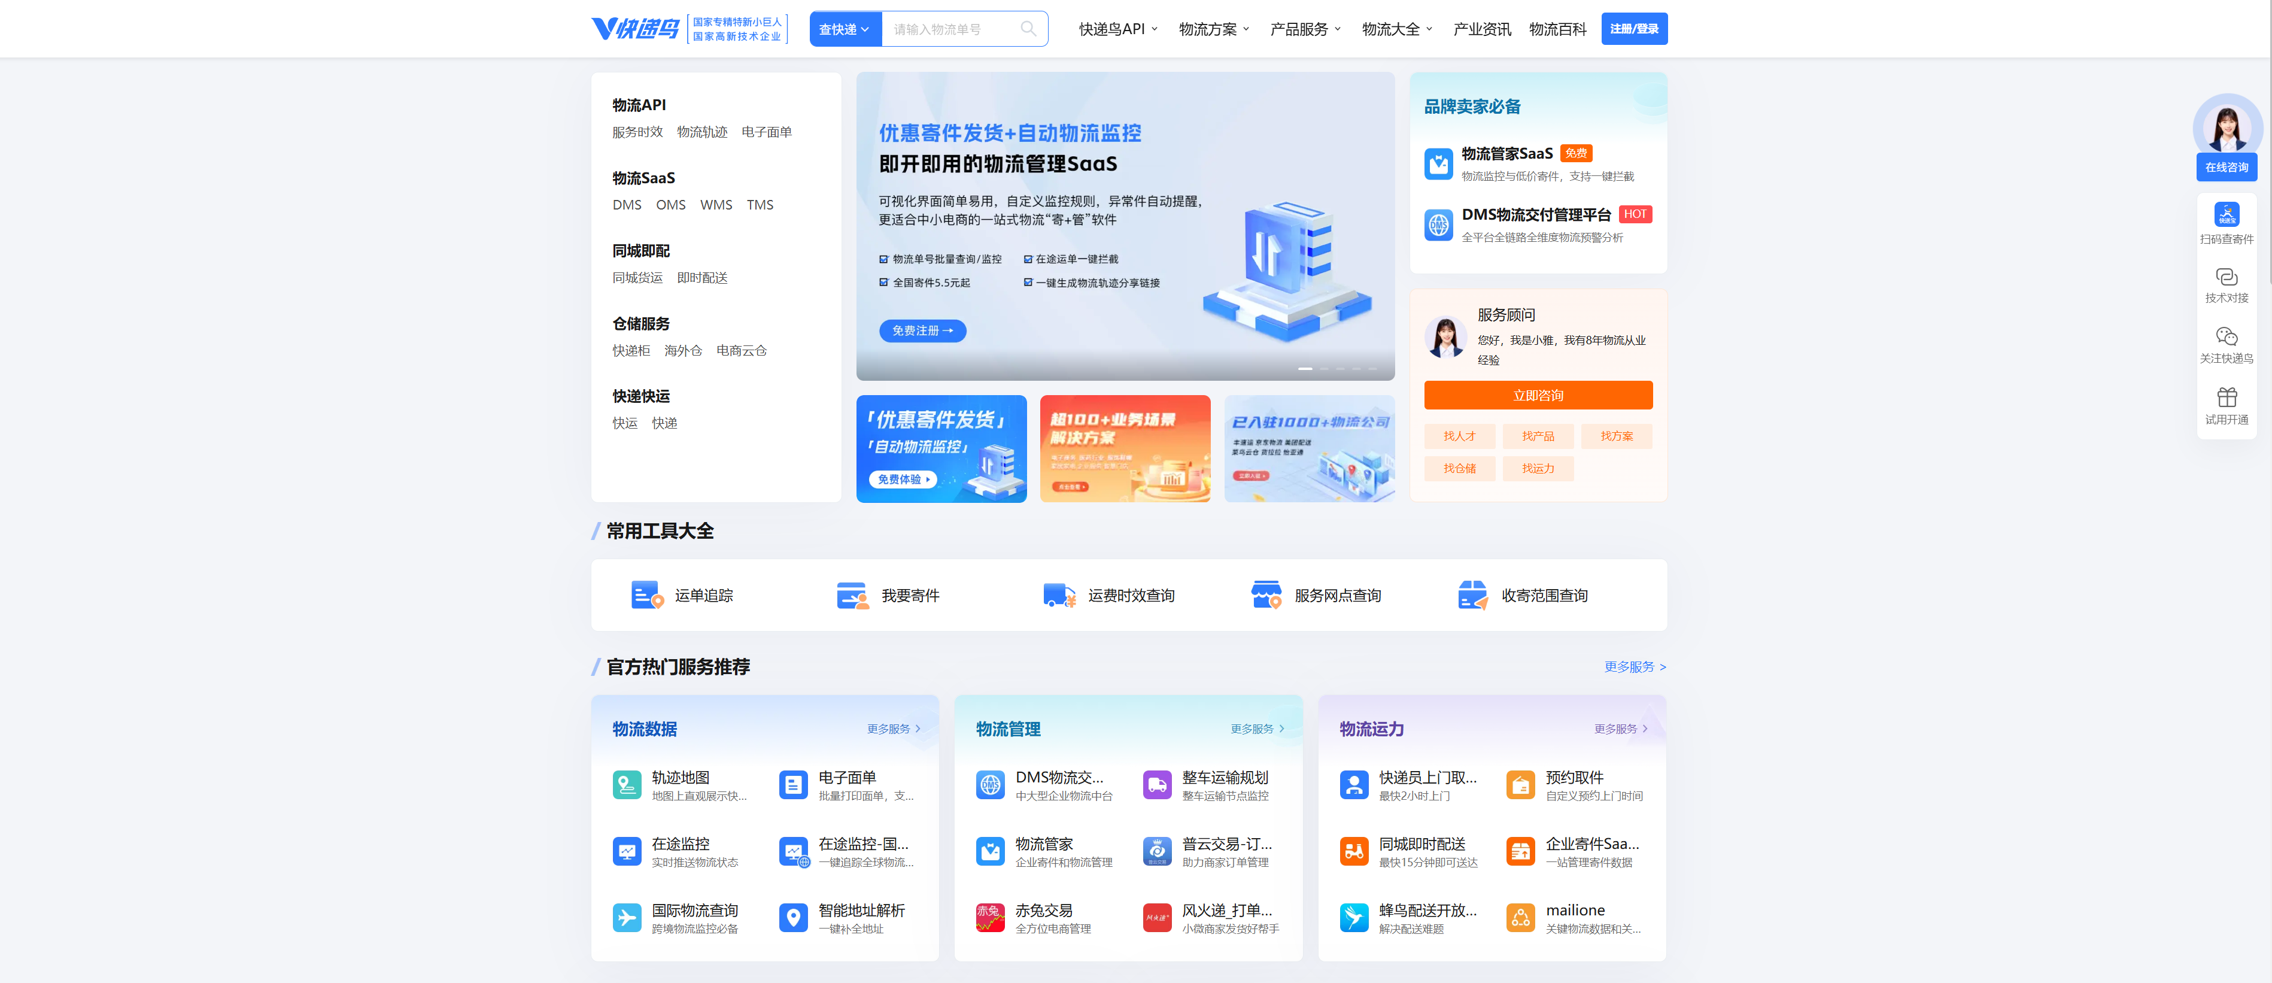Select 海外仓 under 仓储服务

[x=683, y=351]
